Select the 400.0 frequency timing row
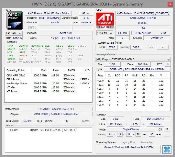This screenshot has height=157, width=175. 133,105
